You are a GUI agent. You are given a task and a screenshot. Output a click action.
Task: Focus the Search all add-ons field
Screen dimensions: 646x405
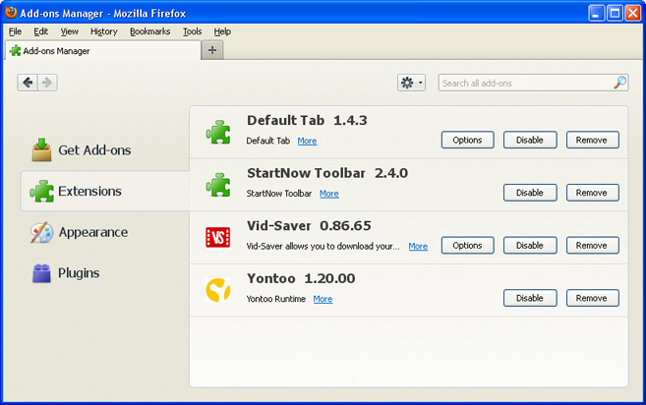pos(533,83)
